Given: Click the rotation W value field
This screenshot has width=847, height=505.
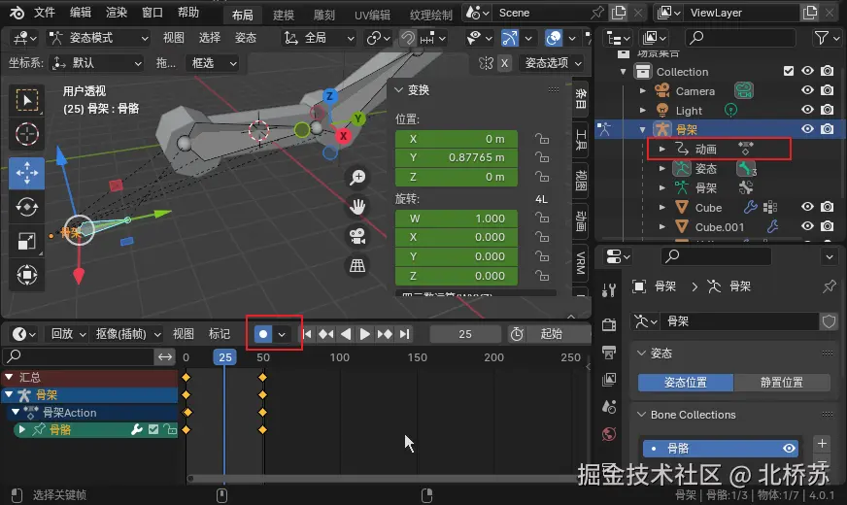Looking at the screenshot, I should point(457,219).
